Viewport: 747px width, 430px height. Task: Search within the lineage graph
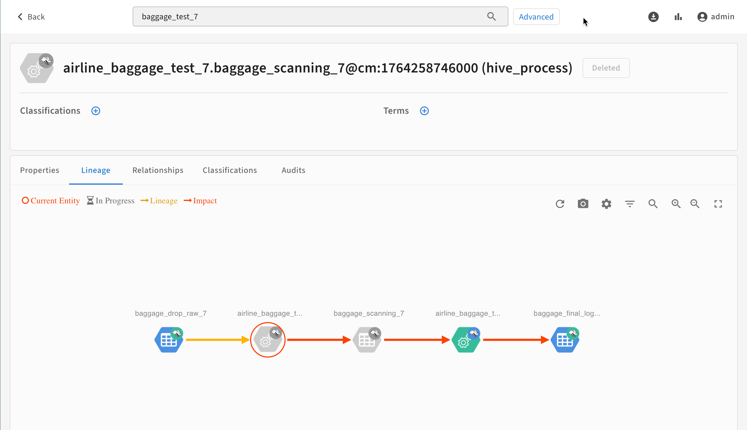[x=653, y=204]
